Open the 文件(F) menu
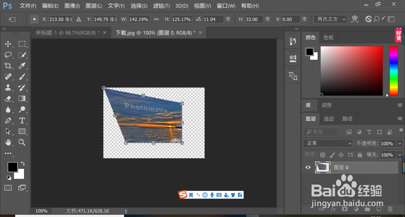The image size is (405, 217). tap(28, 6)
